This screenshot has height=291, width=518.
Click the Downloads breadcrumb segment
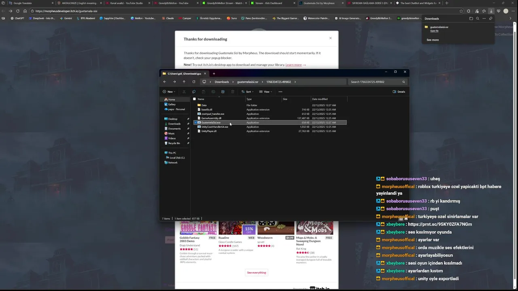pyautogui.click(x=222, y=82)
